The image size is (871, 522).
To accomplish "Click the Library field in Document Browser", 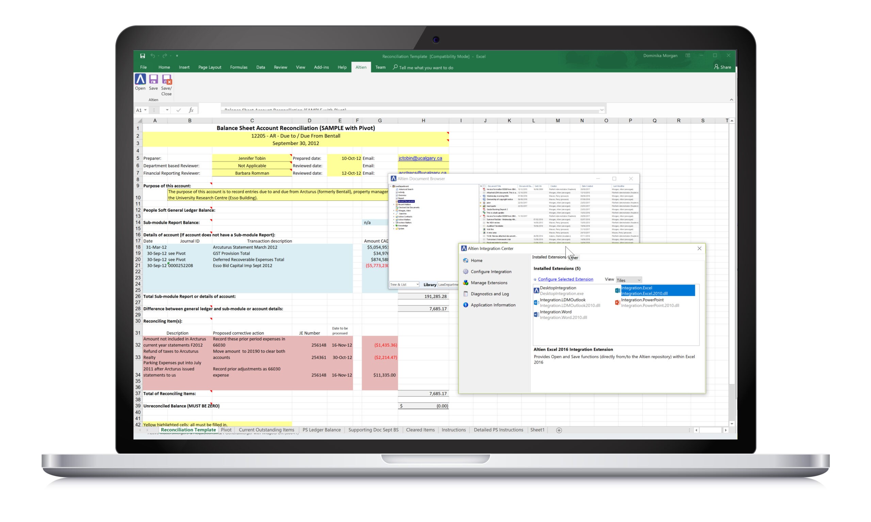I will (448, 284).
